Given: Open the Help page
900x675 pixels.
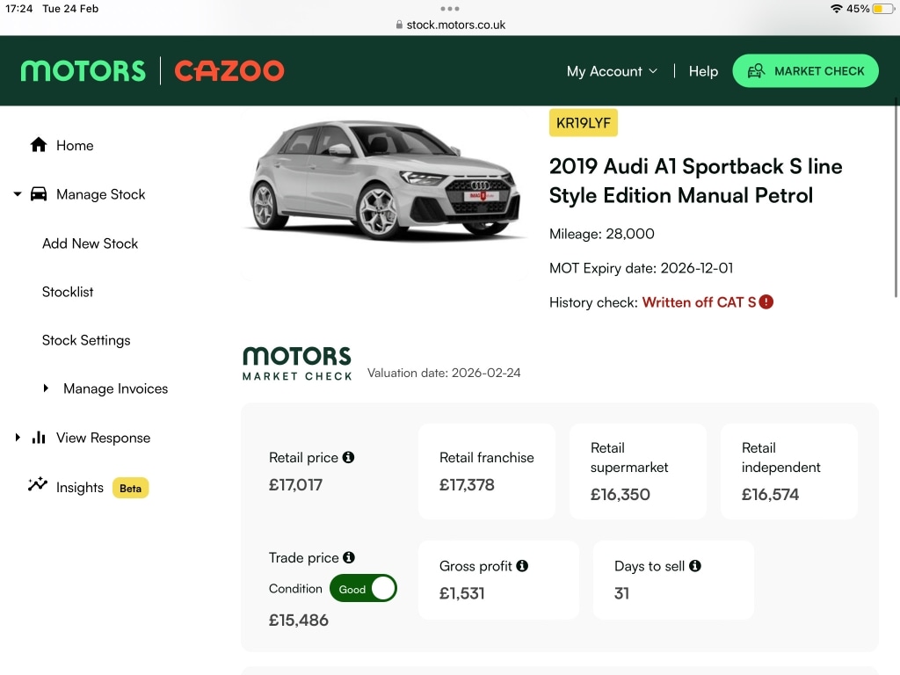Looking at the screenshot, I should 703,70.
